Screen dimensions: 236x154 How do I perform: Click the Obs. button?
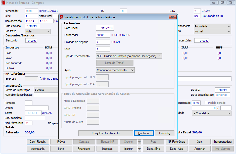pyautogui.click(x=200, y=142)
